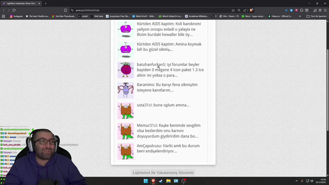This screenshot has width=329, height=185.
Task: Click 'Lightshot ile Yakalanmış Görüntü' caption
Action: [163, 173]
